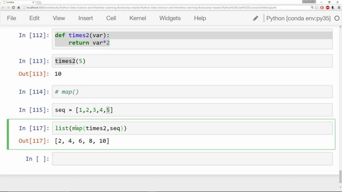This screenshot has height=192, width=342.
Task: Reload the page with refresh icon
Action: tap(13, 8)
